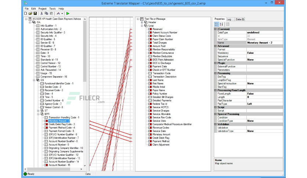Viewport: 307px width, 178px height.
Task: Click the source tree horizontal scrollbar
Action: pyautogui.click(x=49, y=169)
